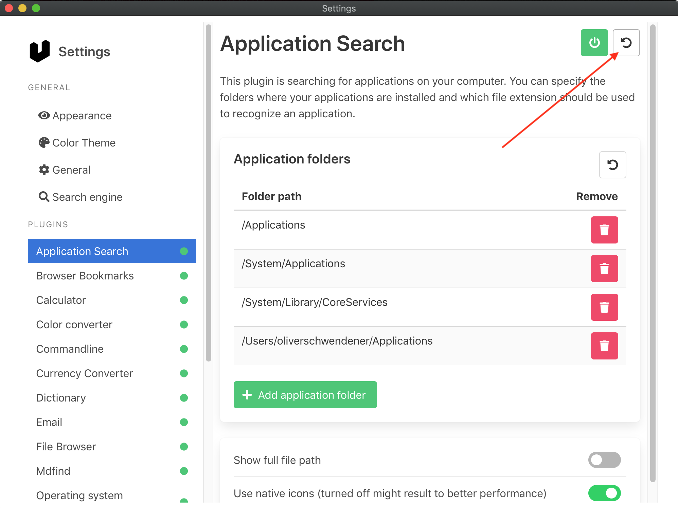Viewport: 678px width, 508px height.
Task: Click the Color Theme palette icon
Action: [x=44, y=143]
